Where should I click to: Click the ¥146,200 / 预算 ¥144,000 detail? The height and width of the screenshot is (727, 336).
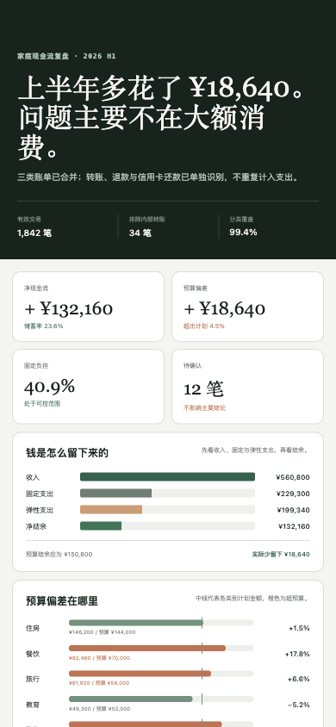coord(102,632)
